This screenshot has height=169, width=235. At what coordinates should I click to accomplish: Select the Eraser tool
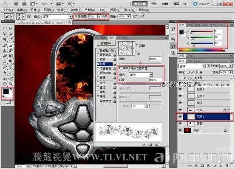pos(5,56)
